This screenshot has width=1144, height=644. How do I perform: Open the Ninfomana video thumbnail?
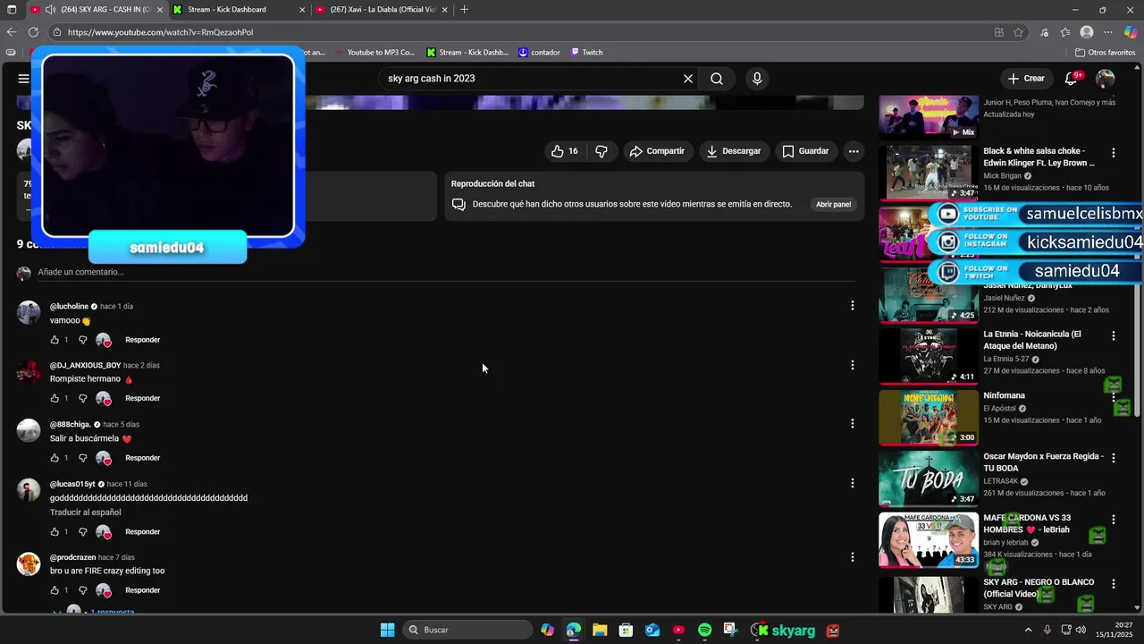pyautogui.click(x=929, y=418)
